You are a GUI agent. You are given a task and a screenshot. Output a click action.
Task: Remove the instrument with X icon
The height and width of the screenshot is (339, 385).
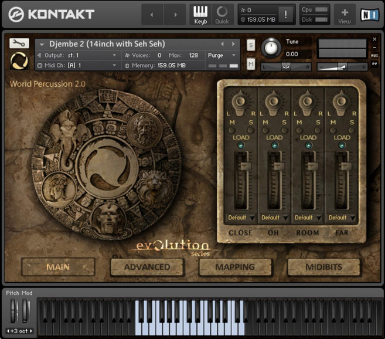point(374,39)
